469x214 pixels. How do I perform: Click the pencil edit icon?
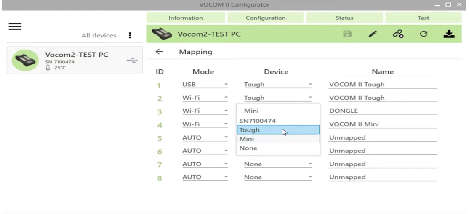click(x=373, y=34)
